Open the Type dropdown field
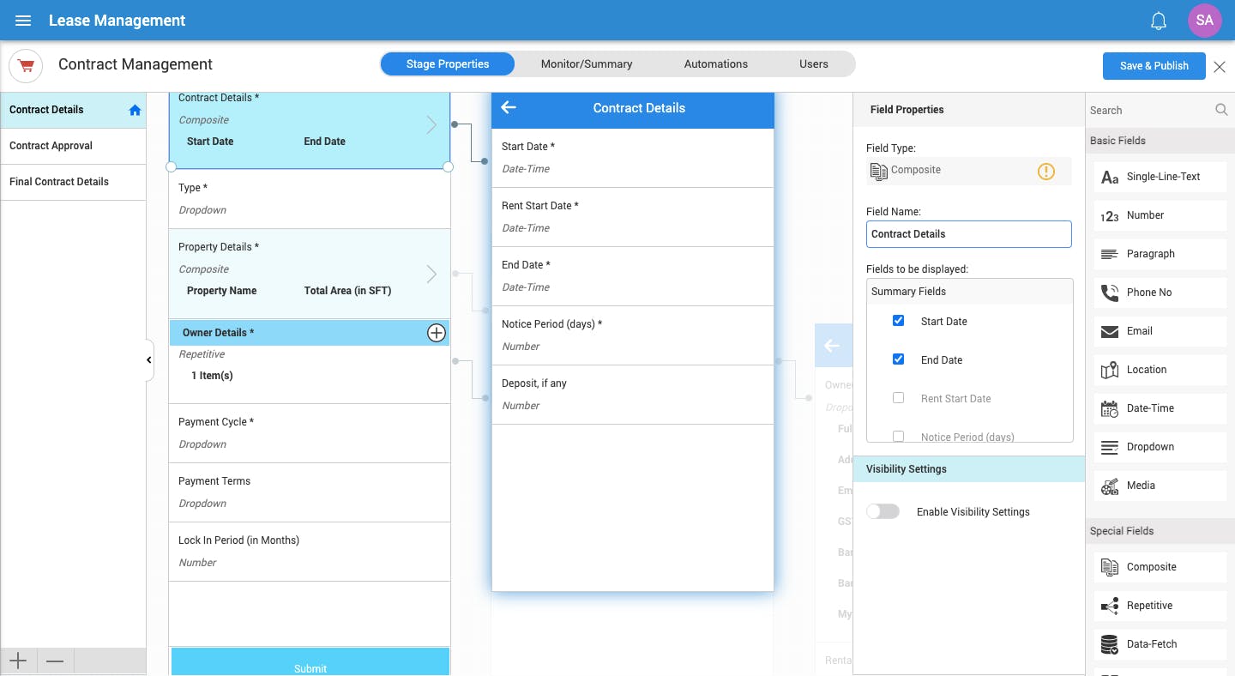The width and height of the screenshot is (1235, 676). [x=310, y=199]
